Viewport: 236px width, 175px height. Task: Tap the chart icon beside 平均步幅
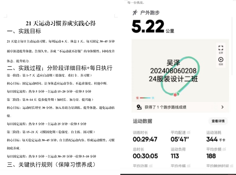coord(188,166)
